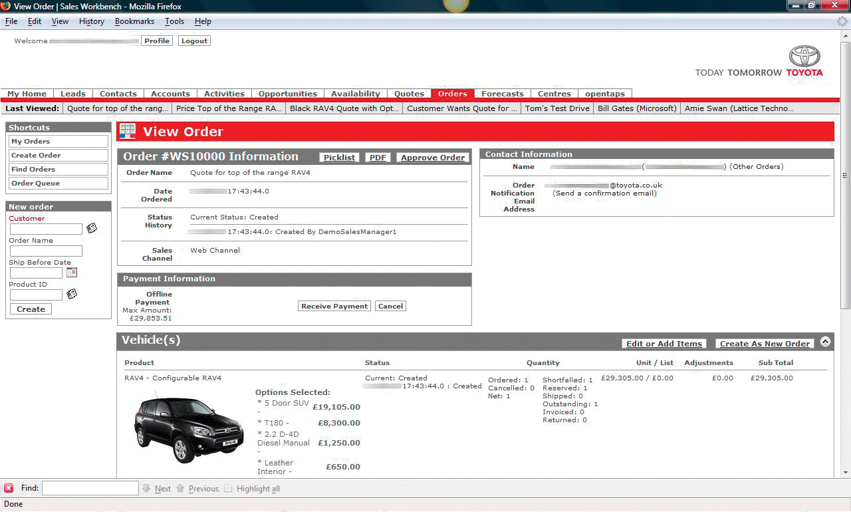
Task: Open the Ship Before Date calendar picker
Action: pos(72,272)
